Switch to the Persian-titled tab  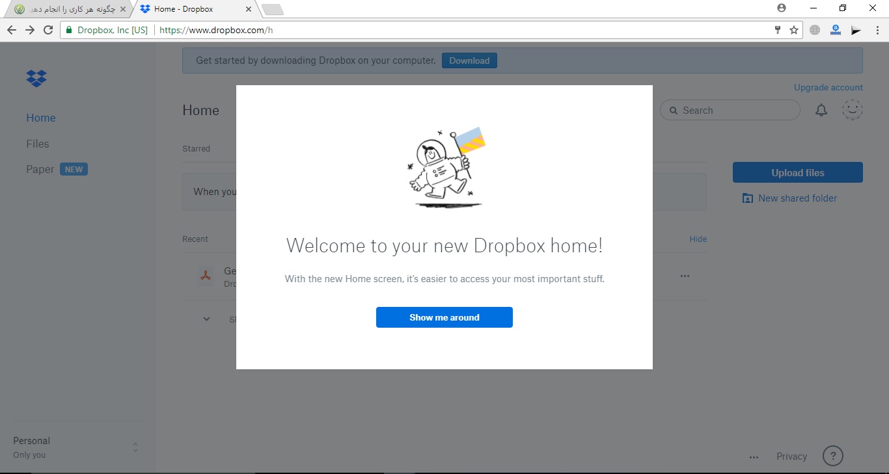(70, 9)
